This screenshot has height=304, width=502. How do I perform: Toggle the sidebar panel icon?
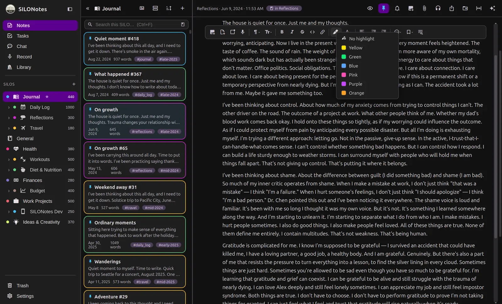pyautogui.click(x=70, y=9)
